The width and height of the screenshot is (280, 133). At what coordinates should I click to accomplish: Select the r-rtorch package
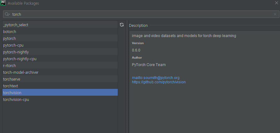[x=60, y=66]
